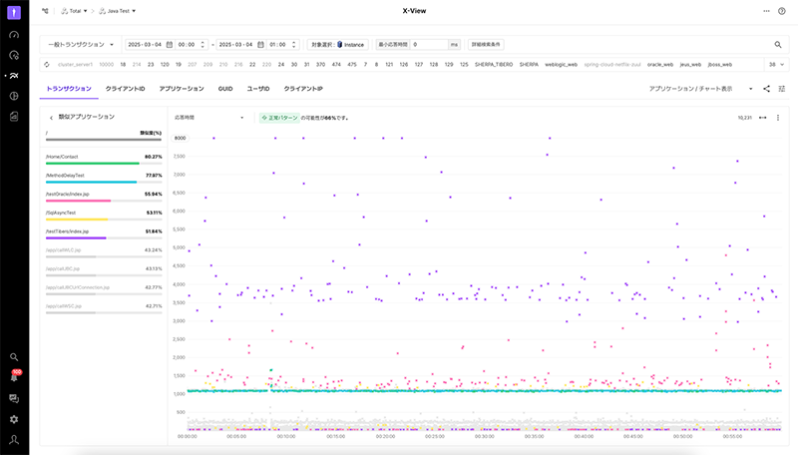Open the 一般トランザクション dropdown
The image size is (798, 455).
(82, 45)
